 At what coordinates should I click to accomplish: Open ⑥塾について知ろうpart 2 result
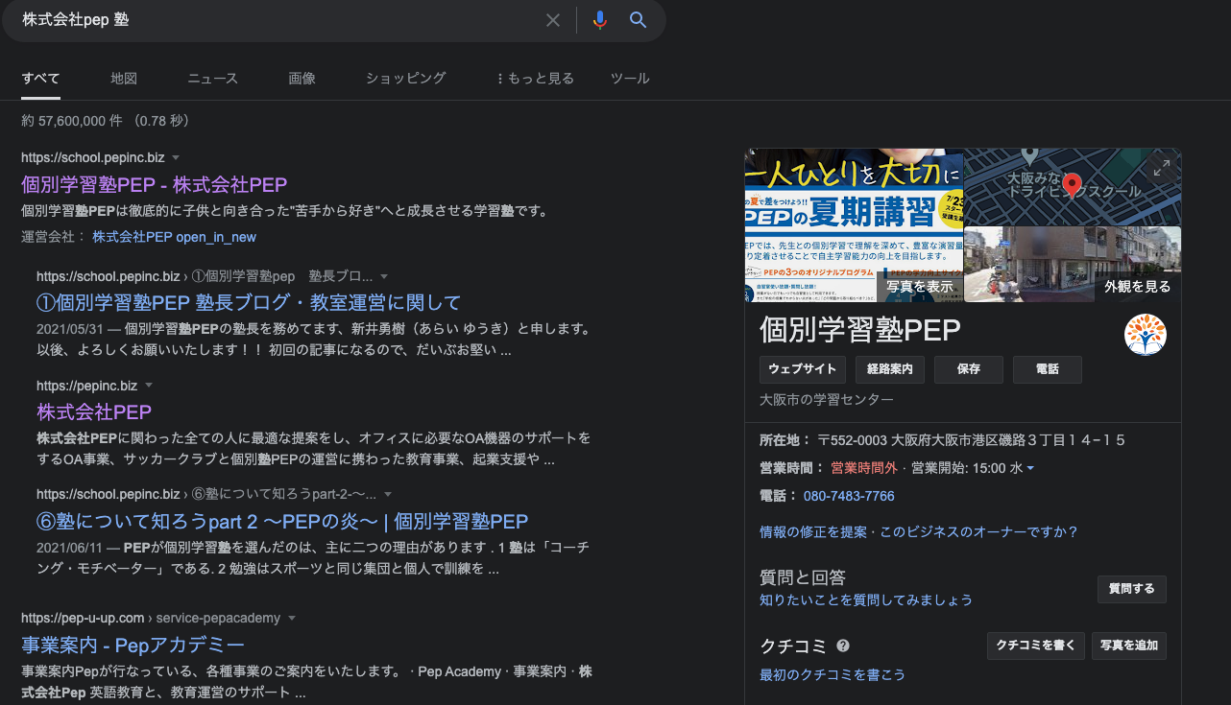[282, 522]
